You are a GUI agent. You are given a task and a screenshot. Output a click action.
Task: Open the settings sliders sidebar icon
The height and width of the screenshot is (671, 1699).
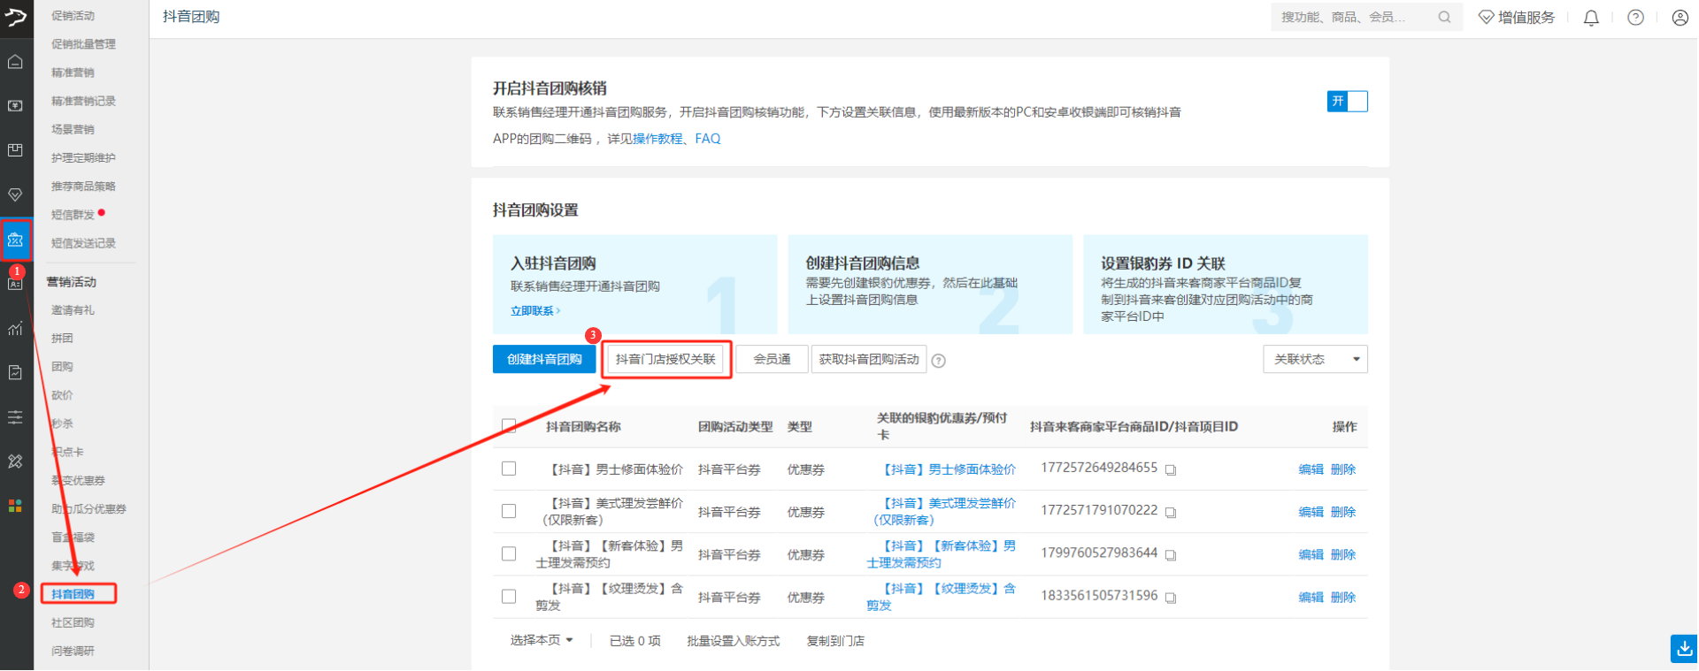15,417
